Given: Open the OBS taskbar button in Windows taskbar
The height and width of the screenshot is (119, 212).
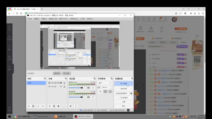Looking at the screenshot, I should tap(83, 116).
